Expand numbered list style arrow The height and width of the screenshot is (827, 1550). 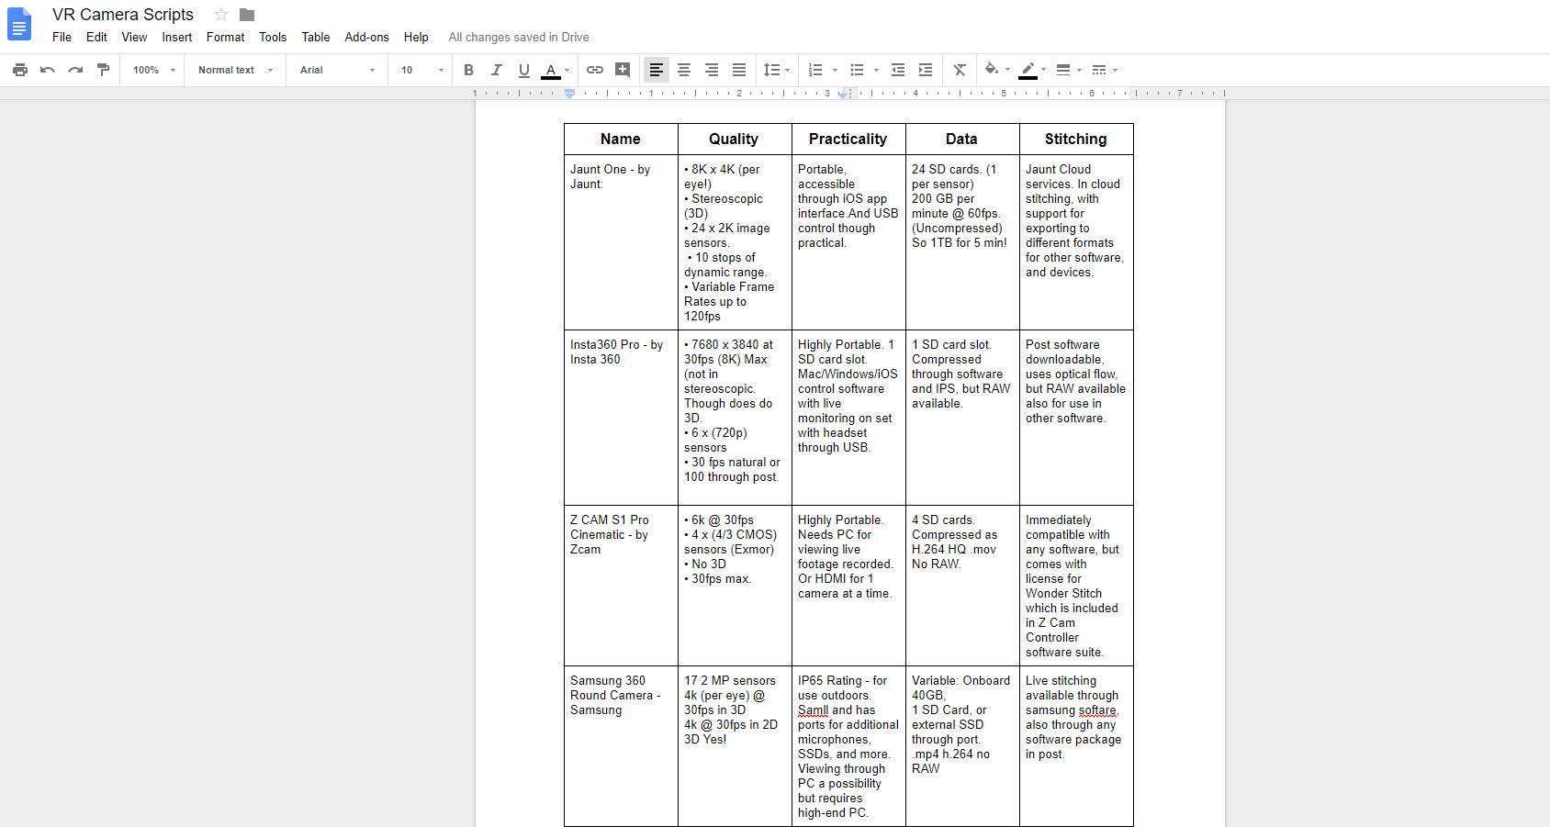835,70
